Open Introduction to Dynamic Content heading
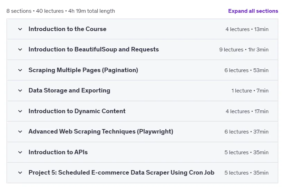The width and height of the screenshot is (282, 187). (77, 111)
